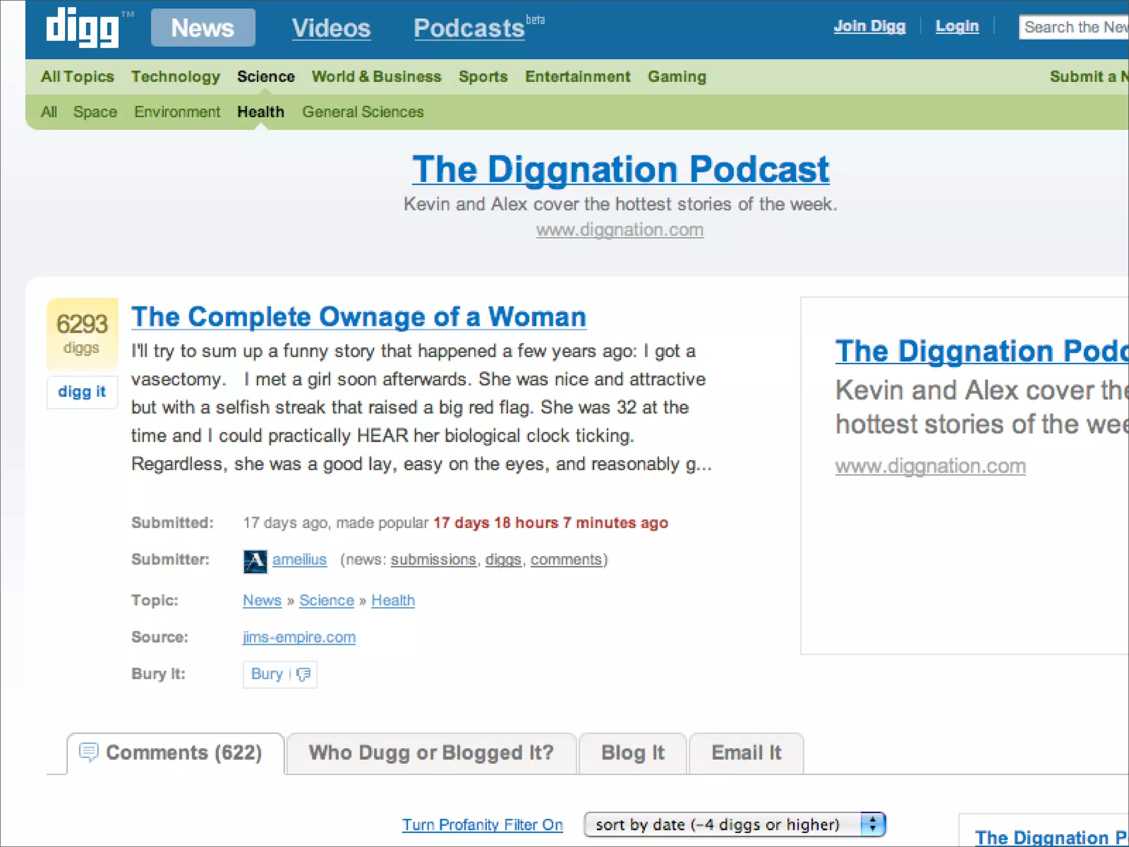Choose Environment subtopic
Viewport: 1129px width, 847px height.
click(x=177, y=112)
